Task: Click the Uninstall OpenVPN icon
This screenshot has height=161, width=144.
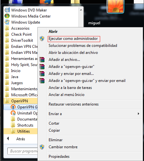Action: click(13, 113)
